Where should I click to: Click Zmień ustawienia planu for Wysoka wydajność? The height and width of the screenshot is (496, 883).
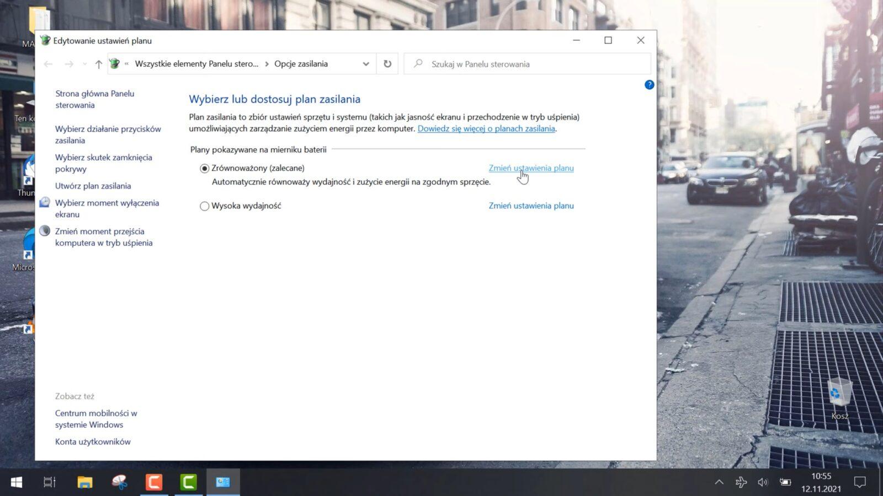[x=531, y=206]
